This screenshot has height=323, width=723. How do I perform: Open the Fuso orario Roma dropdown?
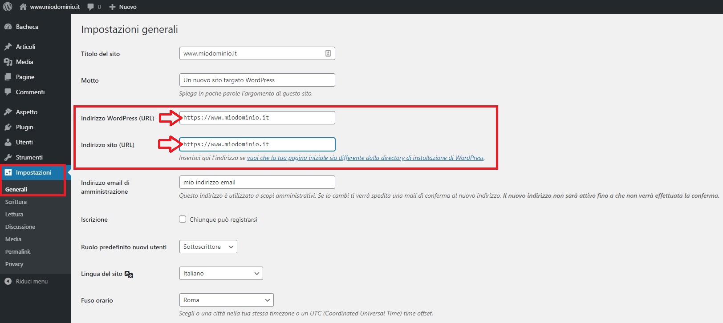pyautogui.click(x=227, y=300)
